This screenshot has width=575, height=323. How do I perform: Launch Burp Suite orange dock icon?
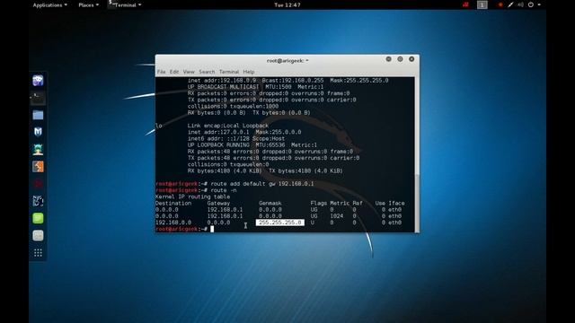point(38,167)
